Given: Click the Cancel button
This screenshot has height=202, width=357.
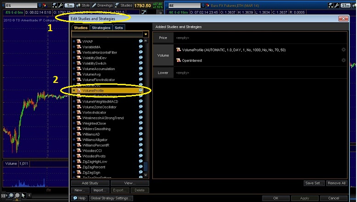Looking at the screenshot, I should tap(334, 198).
